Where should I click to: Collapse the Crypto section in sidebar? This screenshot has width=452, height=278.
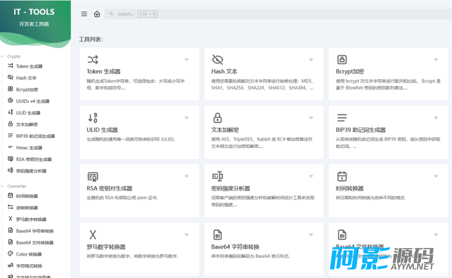click(x=13, y=56)
